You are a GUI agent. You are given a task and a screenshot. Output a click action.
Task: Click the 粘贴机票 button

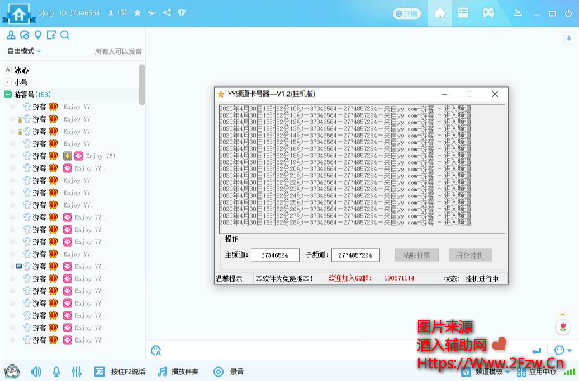[416, 255]
